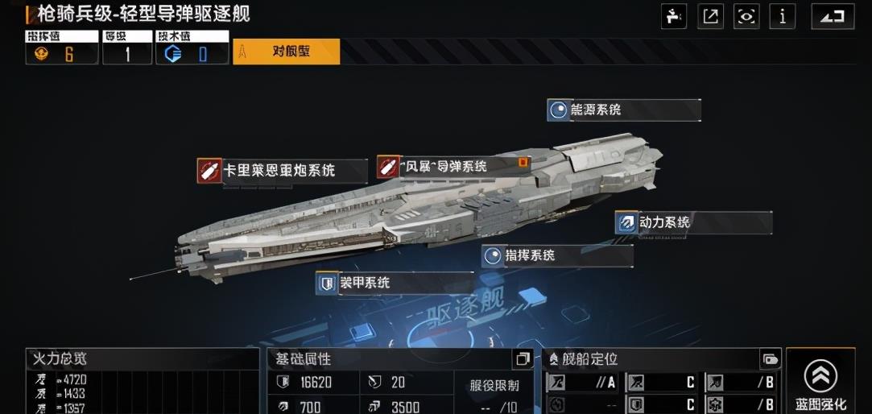The height and width of the screenshot is (414, 872).
Task: Open the 指挥系统 command module
Action: (x=557, y=256)
